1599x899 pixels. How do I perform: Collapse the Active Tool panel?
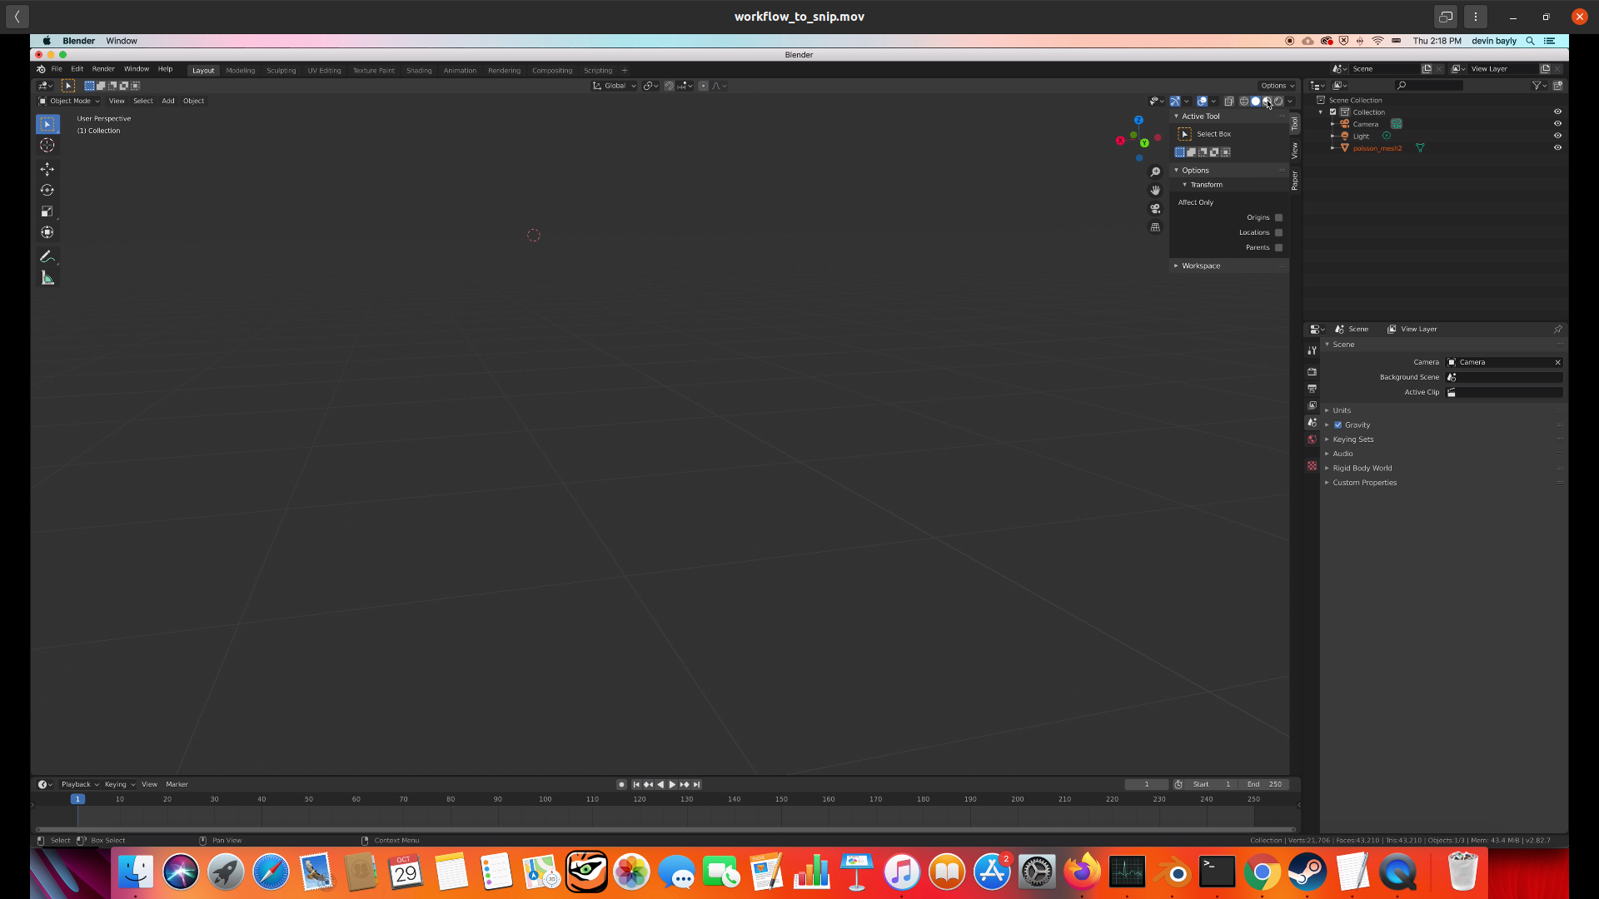(x=1200, y=117)
